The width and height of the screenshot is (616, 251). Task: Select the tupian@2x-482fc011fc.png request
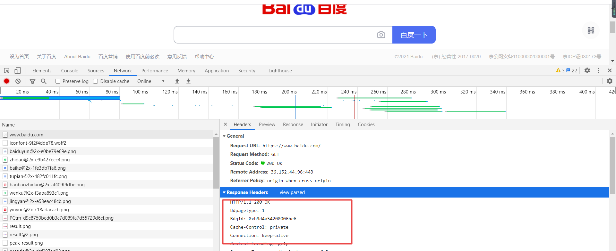tap(107, 176)
